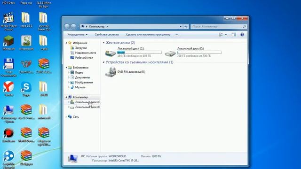Select the world folder on desktop
The image size is (301, 169).
click(x=44, y=43)
